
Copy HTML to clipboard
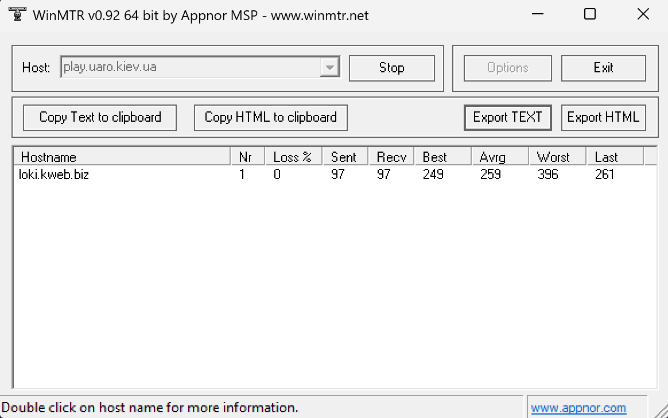point(270,117)
